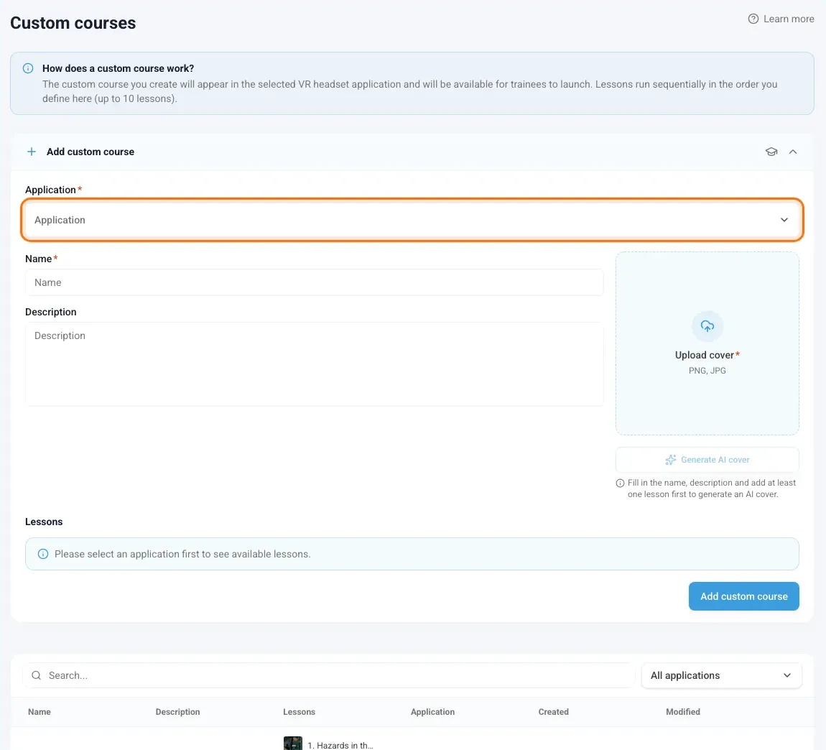Click the Modified column header
The image size is (826, 750).
point(683,711)
